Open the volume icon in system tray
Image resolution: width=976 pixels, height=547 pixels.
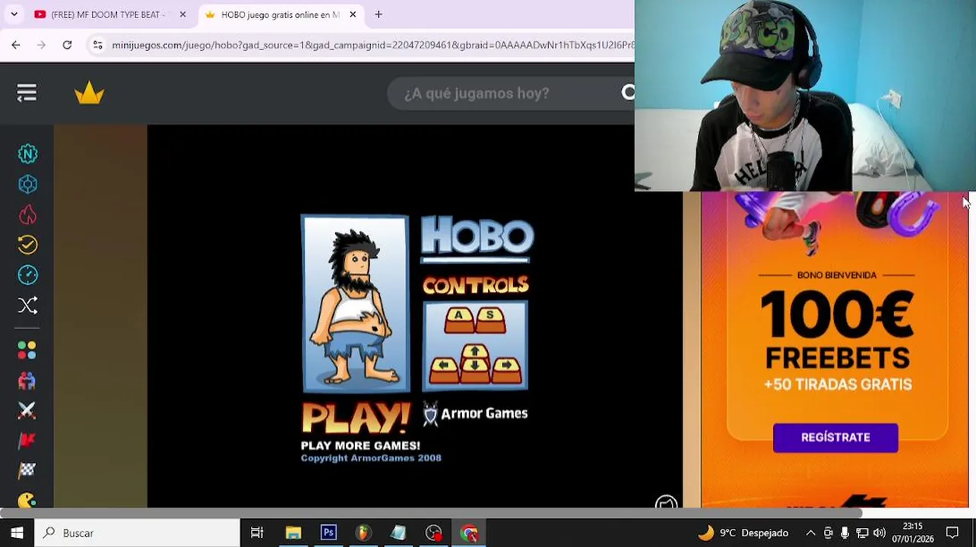[x=879, y=533]
